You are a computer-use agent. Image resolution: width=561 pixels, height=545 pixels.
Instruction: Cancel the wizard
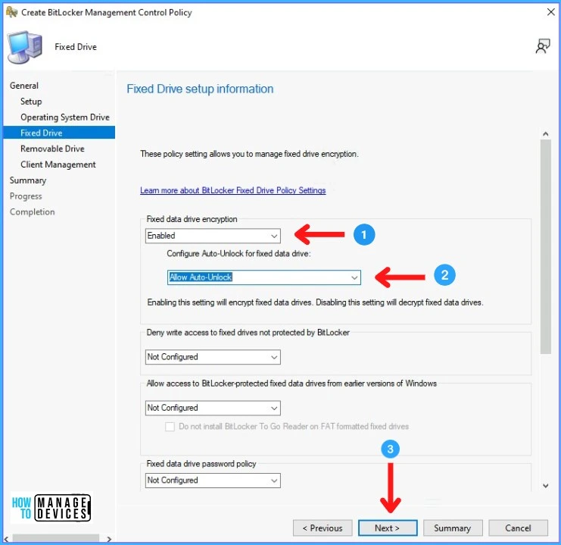coord(518,528)
